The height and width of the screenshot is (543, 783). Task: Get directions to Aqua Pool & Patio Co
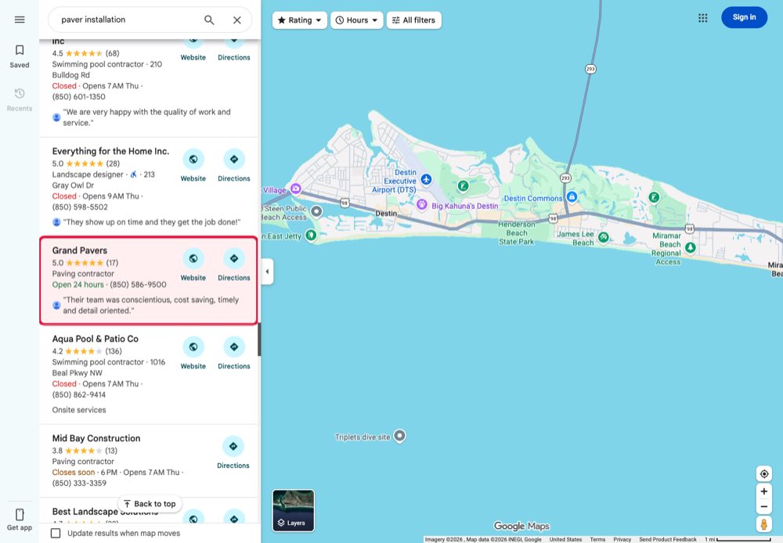[x=233, y=353]
